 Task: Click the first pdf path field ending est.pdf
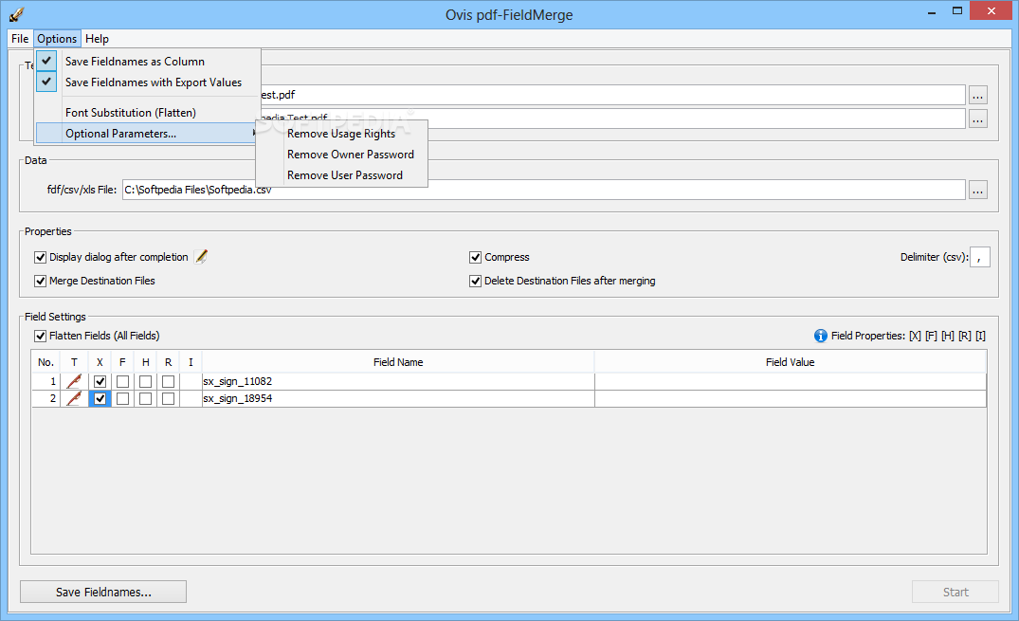[612, 95]
